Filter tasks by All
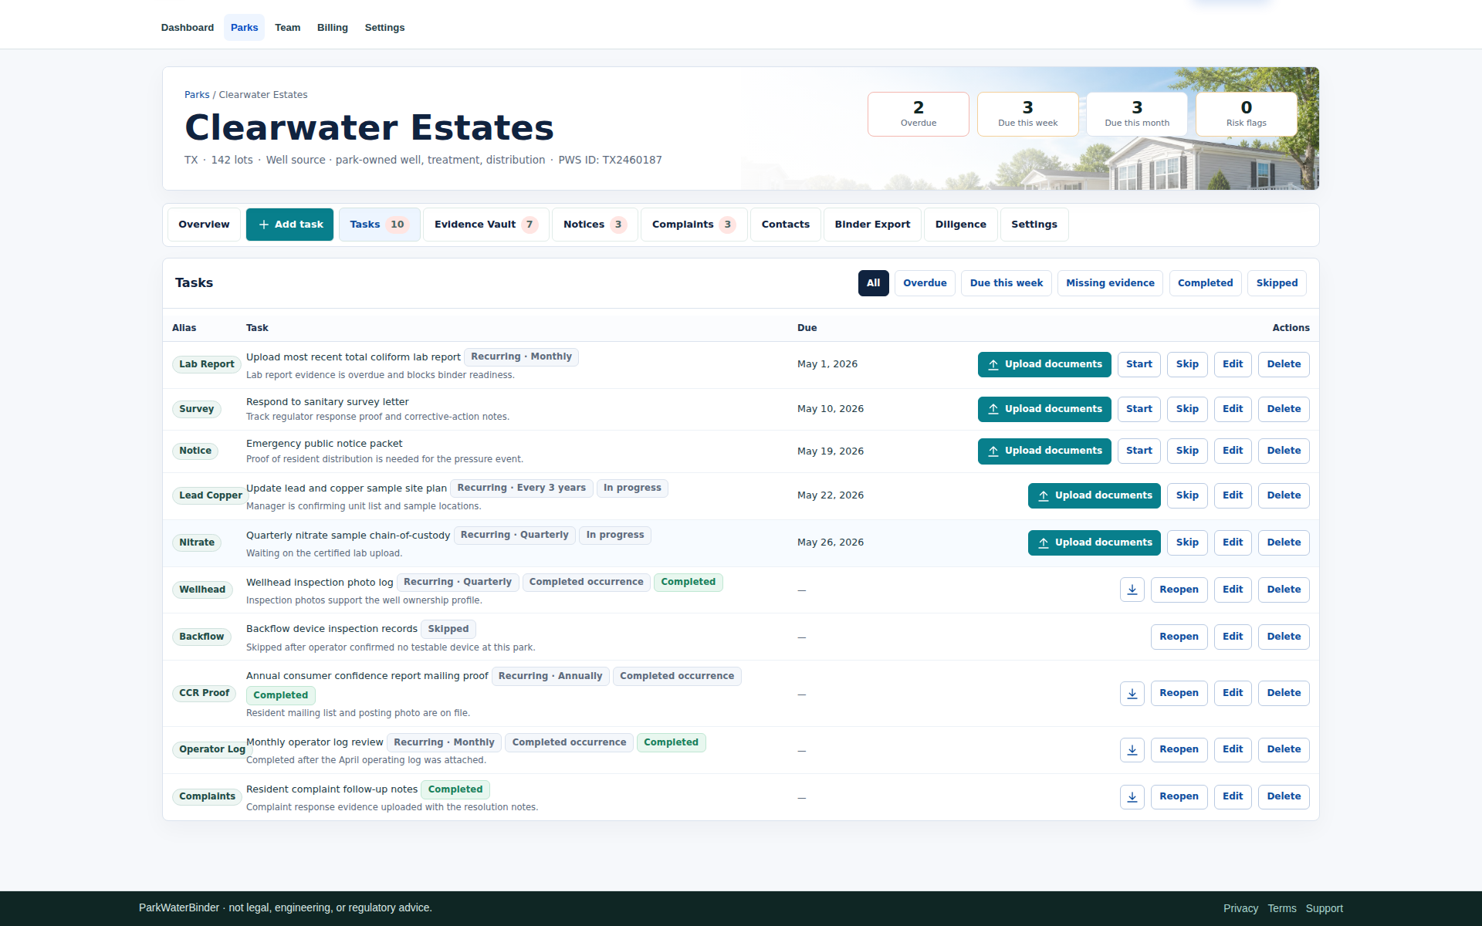The image size is (1482, 926). [x=873, y=283]
